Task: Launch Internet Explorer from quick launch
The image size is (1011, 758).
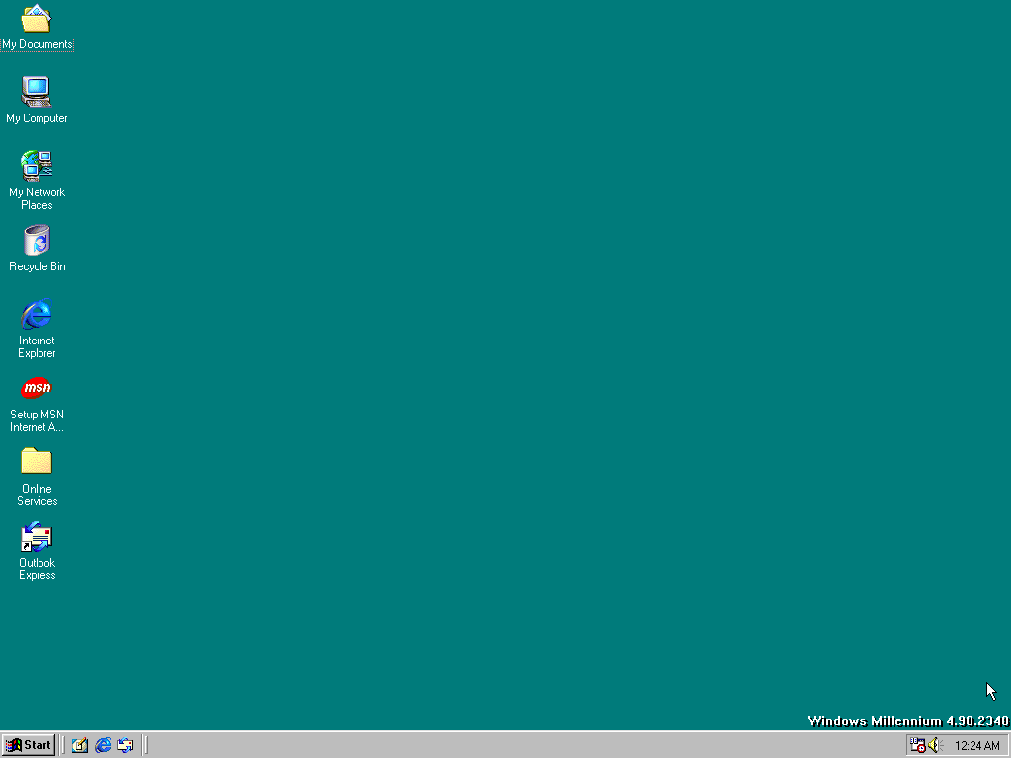Action: pyautogui.click(x=103, y=746)
